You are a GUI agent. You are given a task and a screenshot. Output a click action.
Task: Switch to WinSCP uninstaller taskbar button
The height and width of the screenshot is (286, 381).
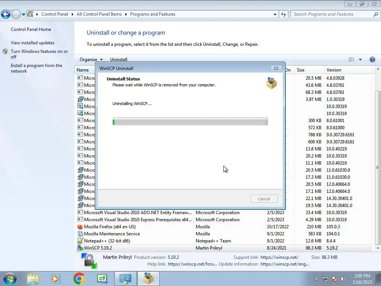pos(148,279)
